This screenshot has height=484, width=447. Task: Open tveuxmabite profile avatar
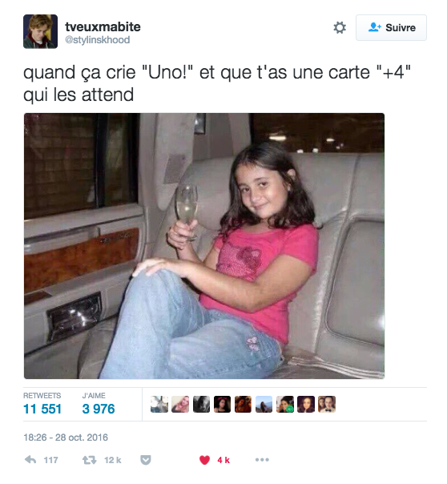pos(40,31)
